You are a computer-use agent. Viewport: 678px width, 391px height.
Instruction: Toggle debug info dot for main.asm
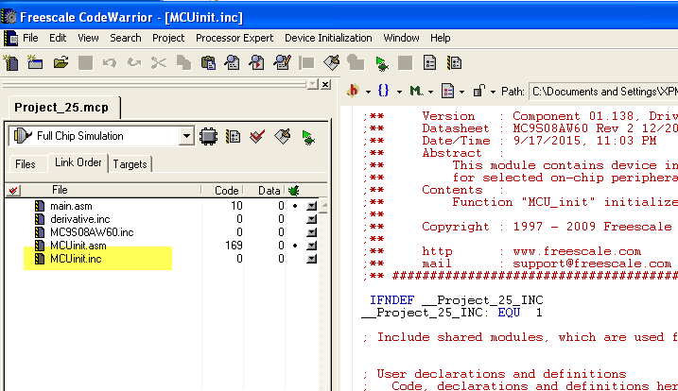click(x=295, y=206)
